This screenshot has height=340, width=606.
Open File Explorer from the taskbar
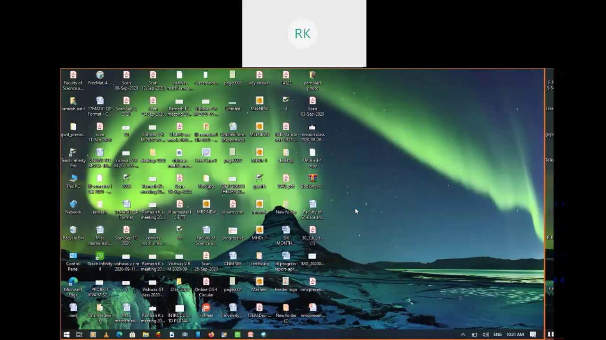[145, 334]
